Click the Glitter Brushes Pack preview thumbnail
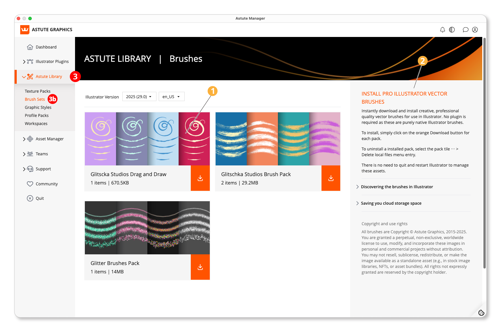Viewport: 501px width, 332px height. point(147,228)
